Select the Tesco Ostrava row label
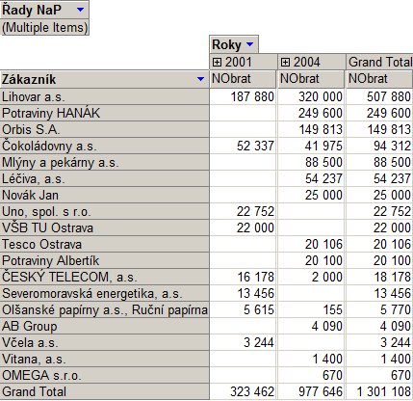Image resolution: width=413 pixels, height=401 pixels. (x=105, y=244)
